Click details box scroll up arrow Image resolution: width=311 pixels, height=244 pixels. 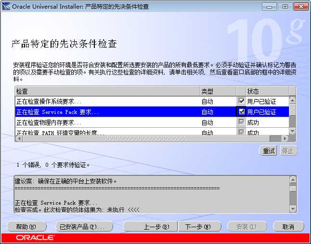click(x=293, y=180)
